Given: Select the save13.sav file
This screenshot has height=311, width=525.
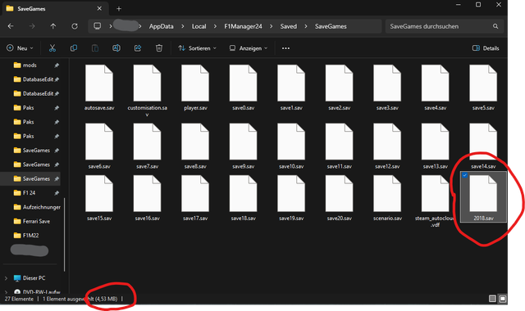Looking at the screenshot, I should click(436, 146).
